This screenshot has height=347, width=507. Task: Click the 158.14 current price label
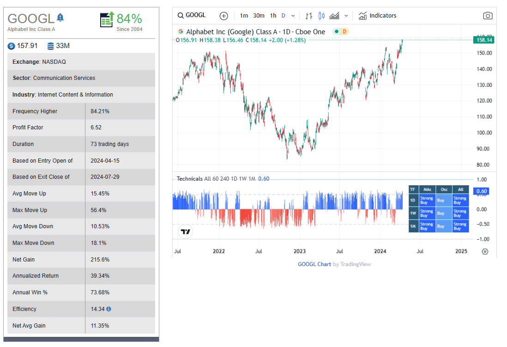pyautogui.click(x=484, y=40)
